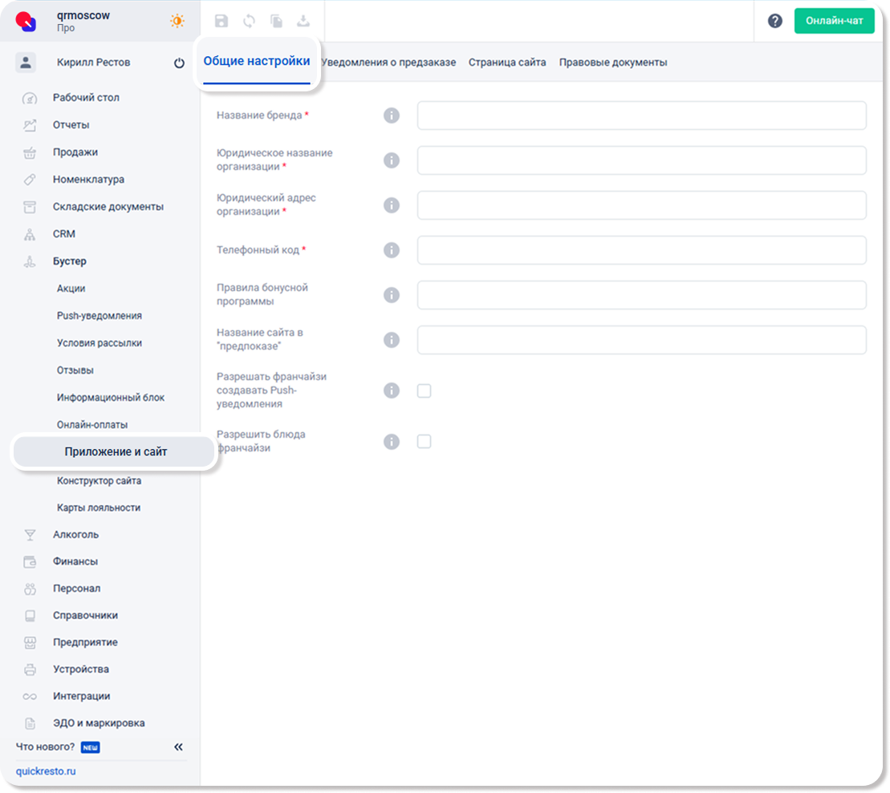This screenshot has width=890, height=793.
Task: Collapse the Бустер menu section
Action: pos(70,261)
